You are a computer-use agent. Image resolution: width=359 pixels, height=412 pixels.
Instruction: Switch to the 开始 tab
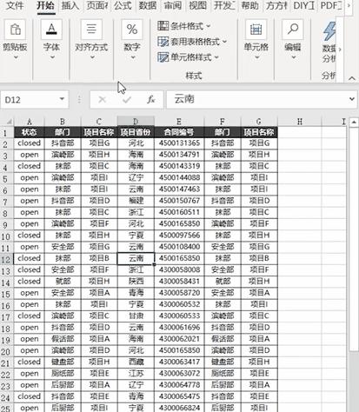pyautogui.click(x=45, y=5)
